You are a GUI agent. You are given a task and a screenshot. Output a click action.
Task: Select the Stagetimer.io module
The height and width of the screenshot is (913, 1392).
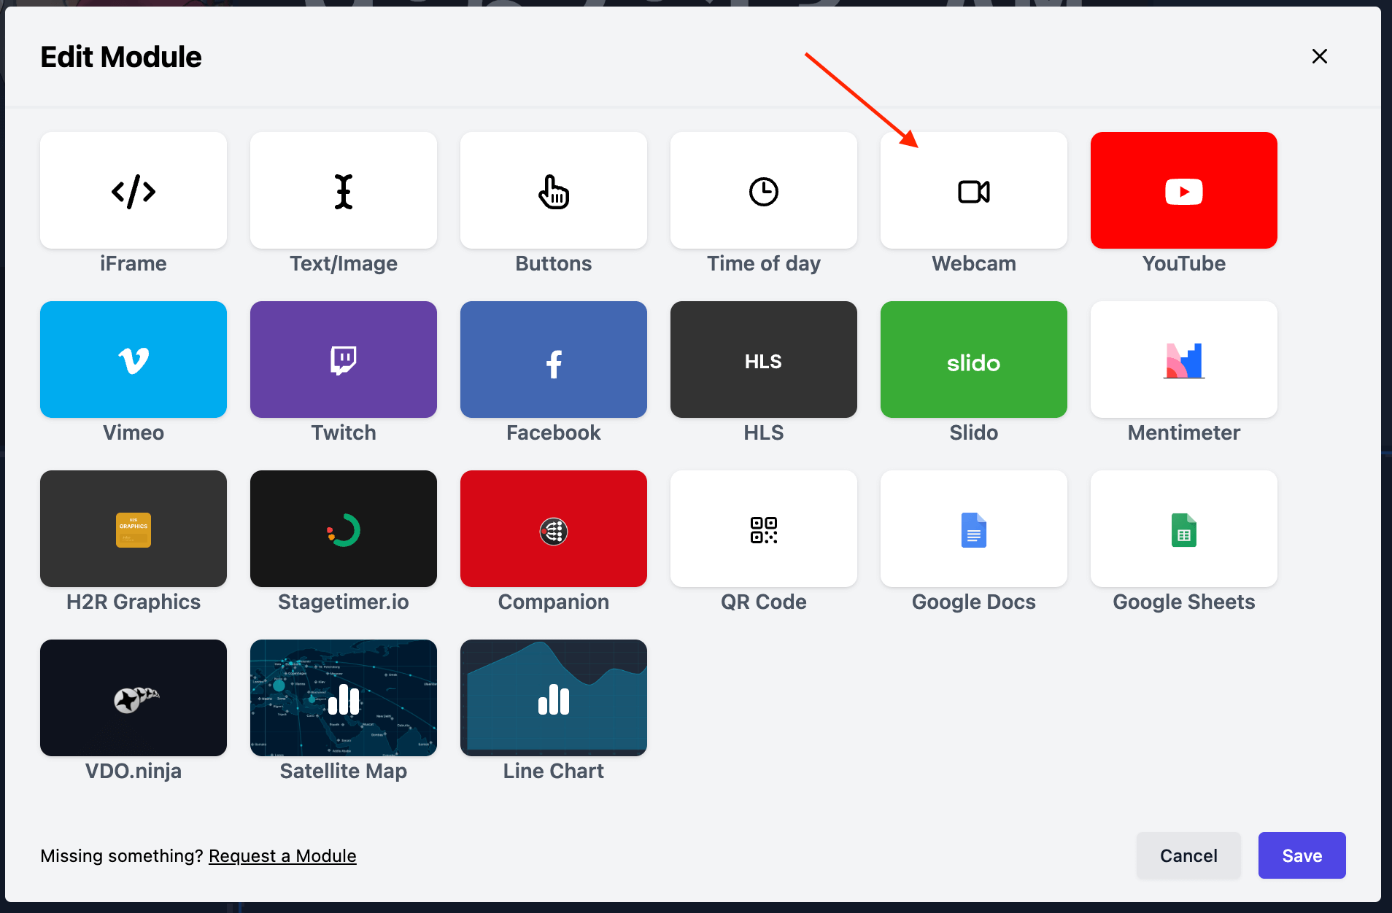pos(343,529)
